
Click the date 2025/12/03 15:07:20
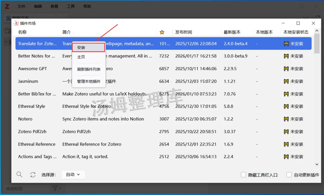tap(196, 81)
